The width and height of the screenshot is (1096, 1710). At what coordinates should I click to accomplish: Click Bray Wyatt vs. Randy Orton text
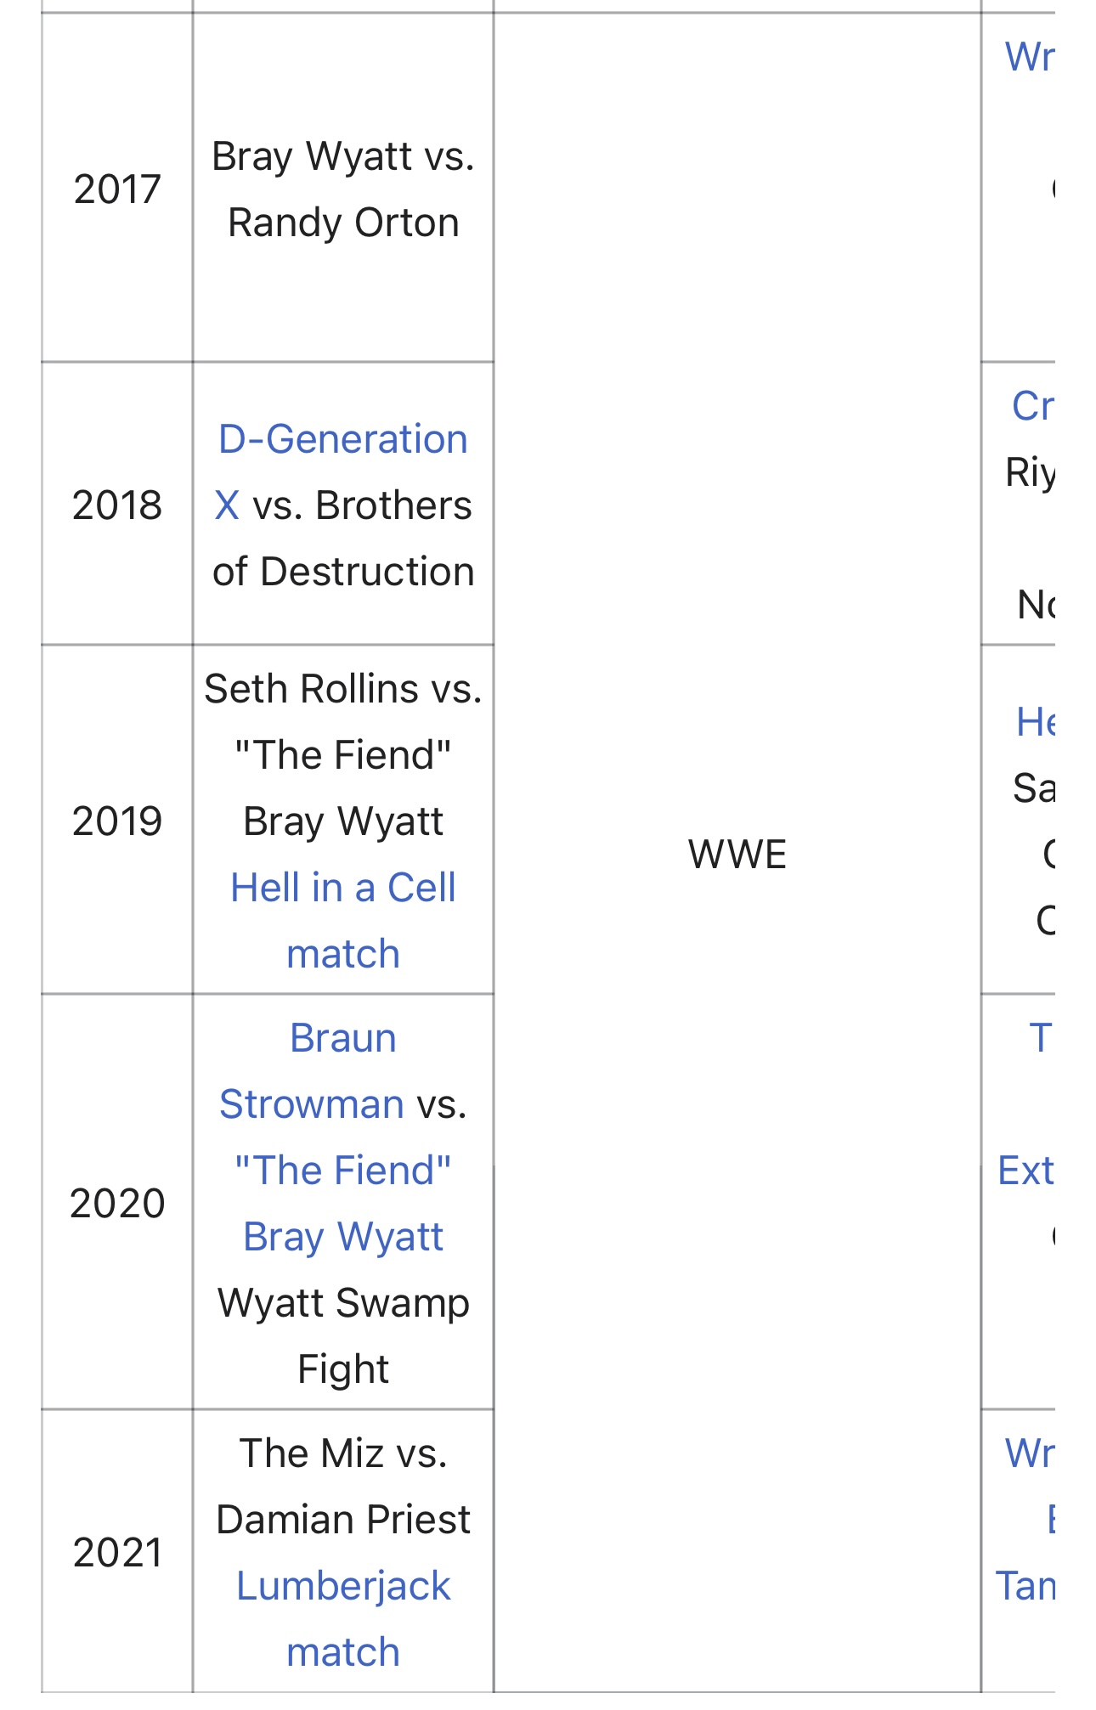[x=343, y=189]
